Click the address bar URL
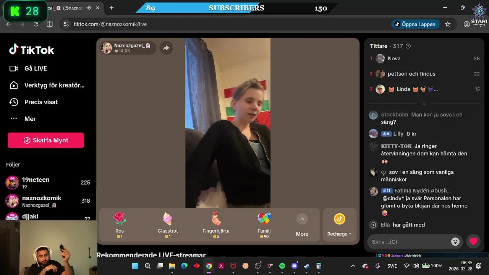Image resolution: width=489 pixels, height=275 pixels. 110,24
